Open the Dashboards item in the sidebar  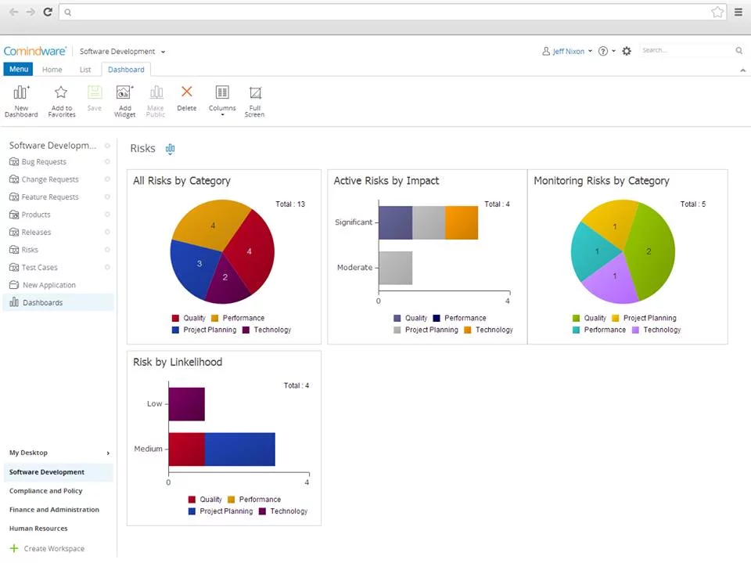[x=41, y=302]
